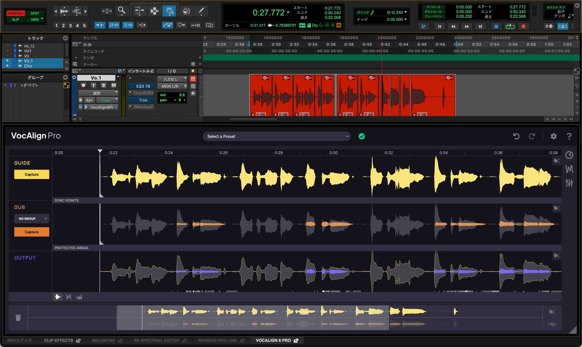Switch to the VOCALIGN 6 PRO tab

pyautogui.click(x=277, y=340)
